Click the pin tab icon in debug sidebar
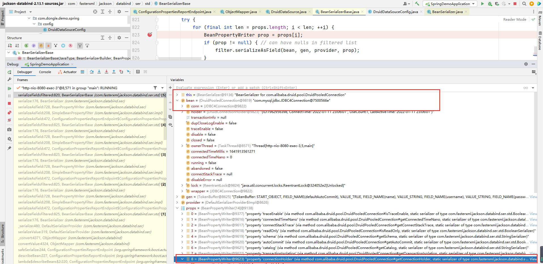 point(9,148)
